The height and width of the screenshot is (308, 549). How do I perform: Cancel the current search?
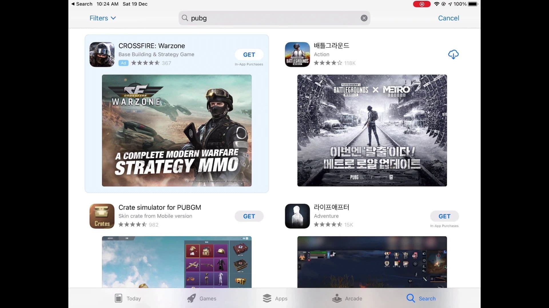448,18
